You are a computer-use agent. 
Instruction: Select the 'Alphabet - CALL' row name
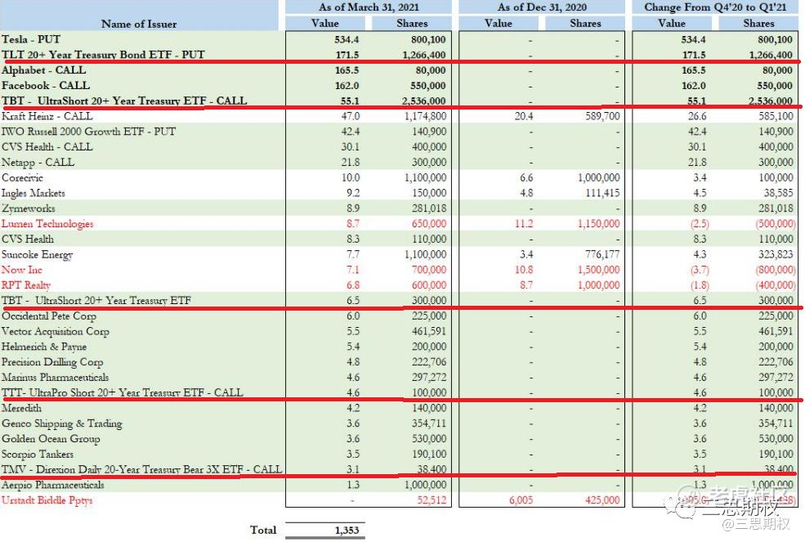(43, 69)
